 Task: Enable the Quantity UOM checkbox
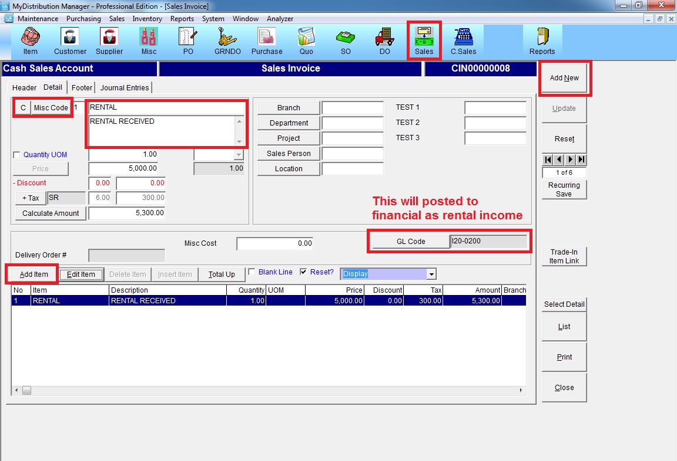coord(16,155)
